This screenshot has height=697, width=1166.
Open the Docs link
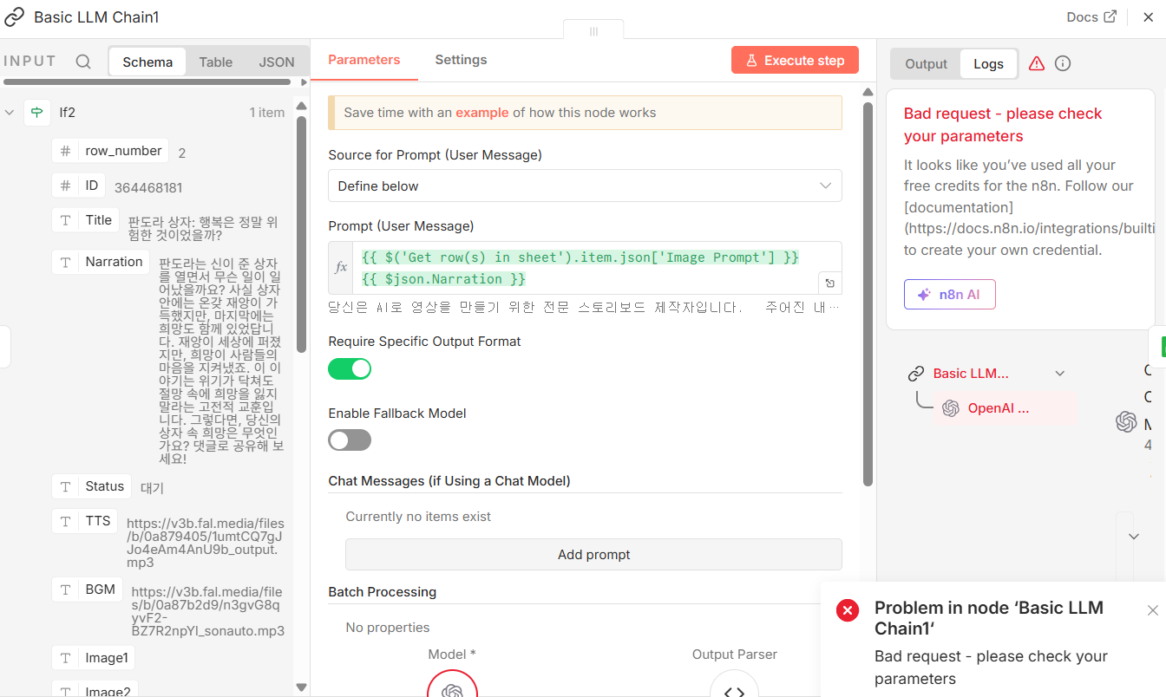1091,17
